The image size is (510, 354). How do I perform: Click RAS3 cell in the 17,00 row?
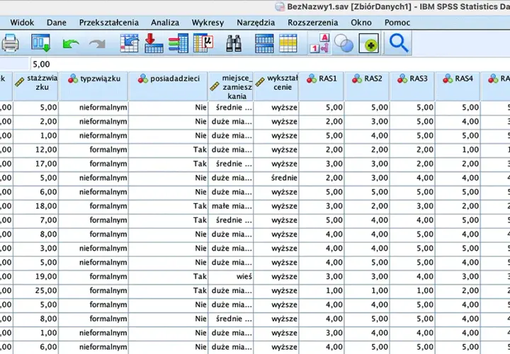coord(412,164)
